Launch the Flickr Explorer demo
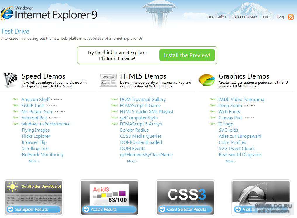This screenshot has width=297, height=218. tap(36, 136)
